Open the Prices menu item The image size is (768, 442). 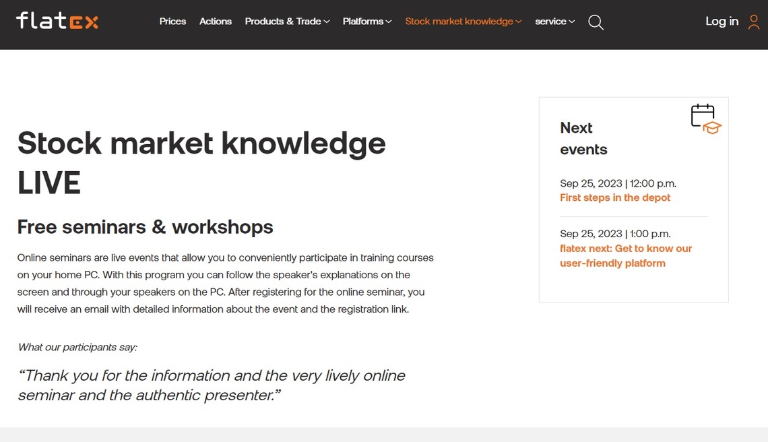[x=172, y=22]
